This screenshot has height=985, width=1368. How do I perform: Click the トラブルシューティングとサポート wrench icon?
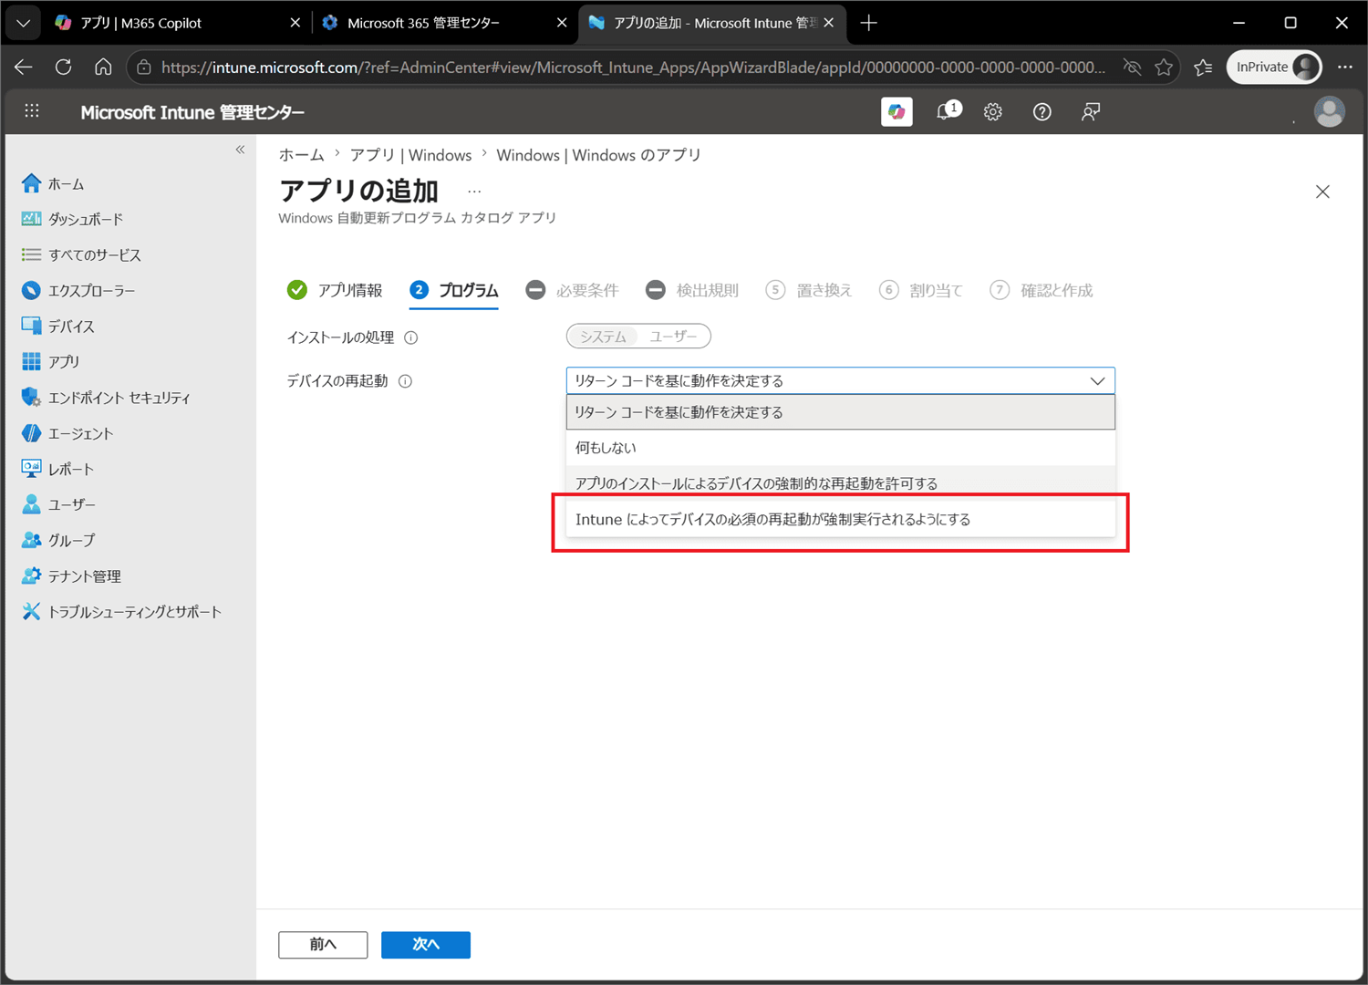point(32,611)
